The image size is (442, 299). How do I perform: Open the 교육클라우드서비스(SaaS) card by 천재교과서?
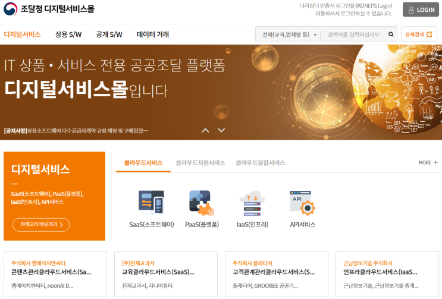point(166,274)
